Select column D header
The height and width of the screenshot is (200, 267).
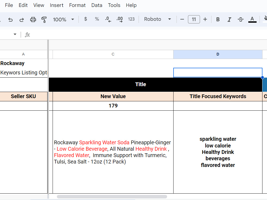(x=218, y=54)
